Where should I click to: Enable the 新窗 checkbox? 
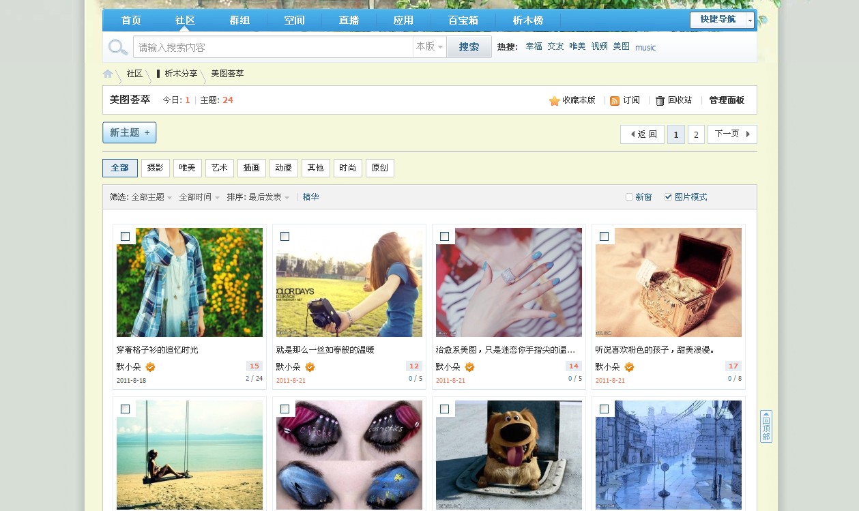pyautogui.click(x=629, y=197)
